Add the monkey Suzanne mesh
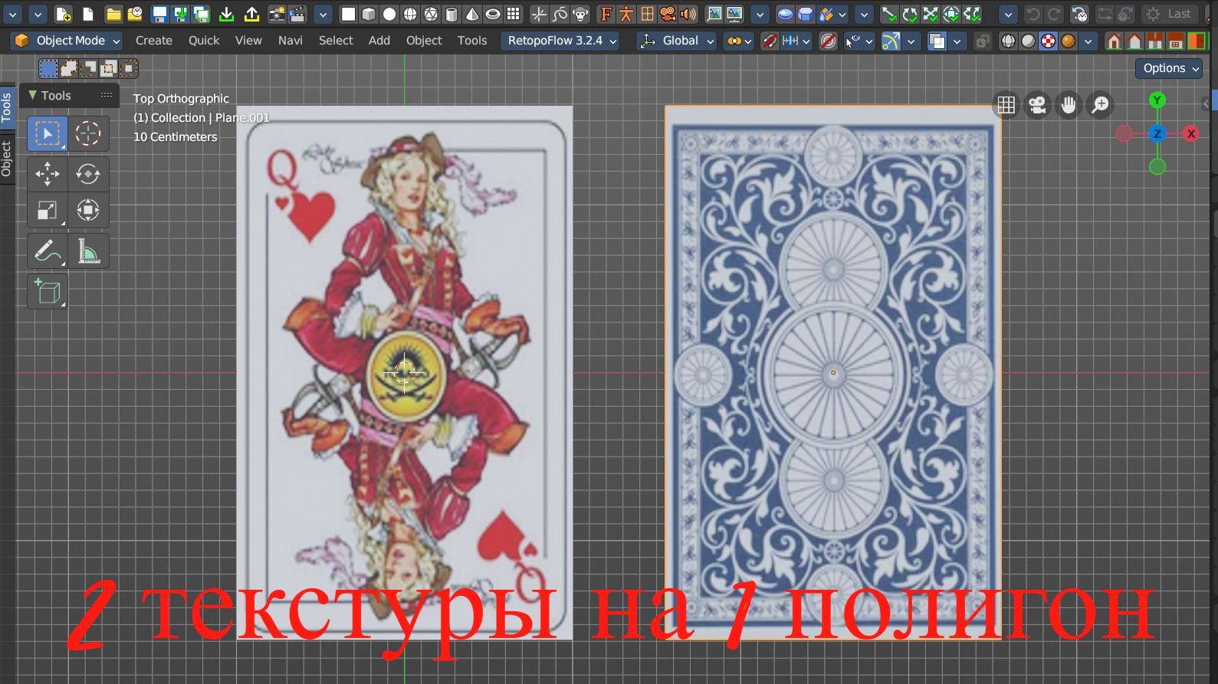This screenshot has width=1218, height=684. click(x=580, y=14)
